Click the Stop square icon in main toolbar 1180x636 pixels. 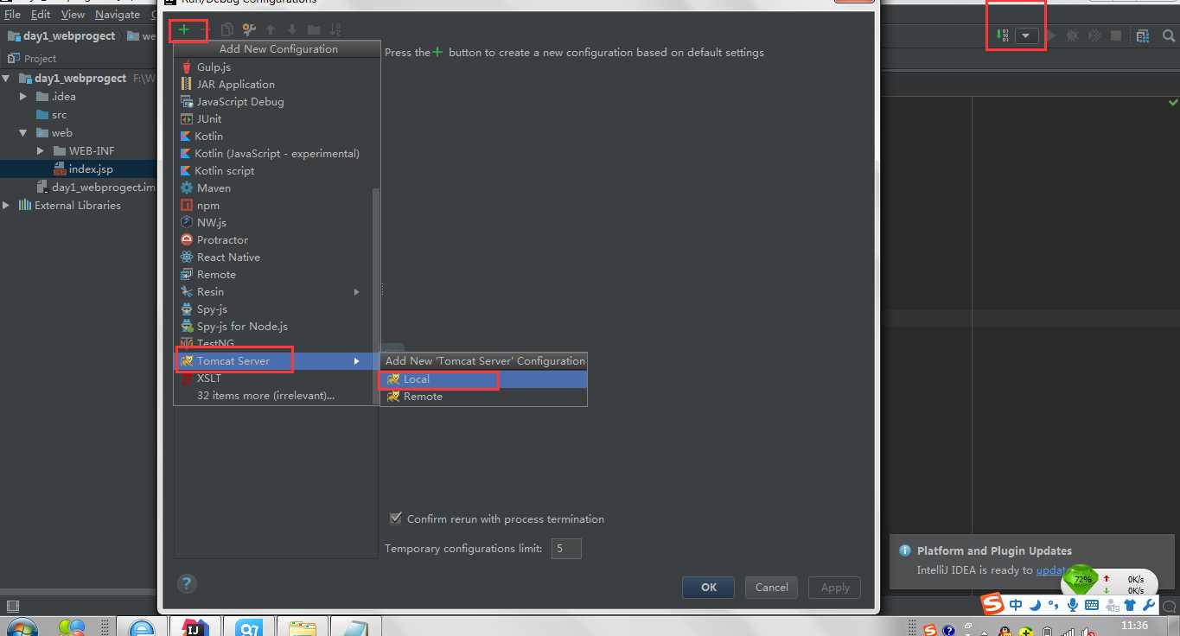click(x=1116, y=35)
